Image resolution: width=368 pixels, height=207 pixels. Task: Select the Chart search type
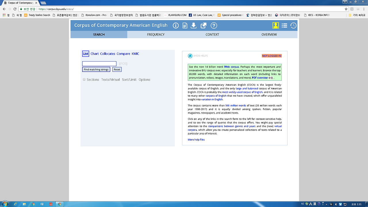coord(95,54)
